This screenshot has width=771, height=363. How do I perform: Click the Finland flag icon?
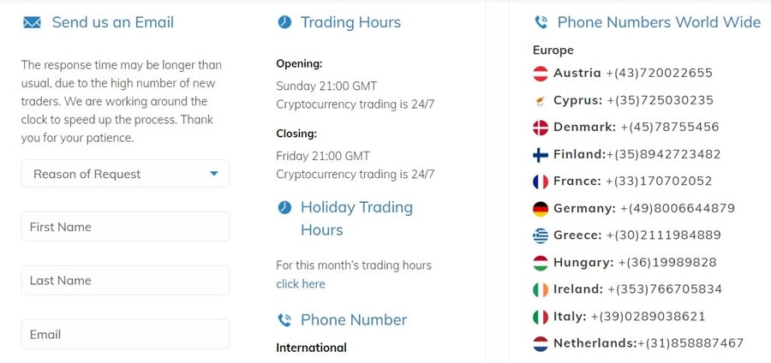pyautogui.click(x=541, y=155)
